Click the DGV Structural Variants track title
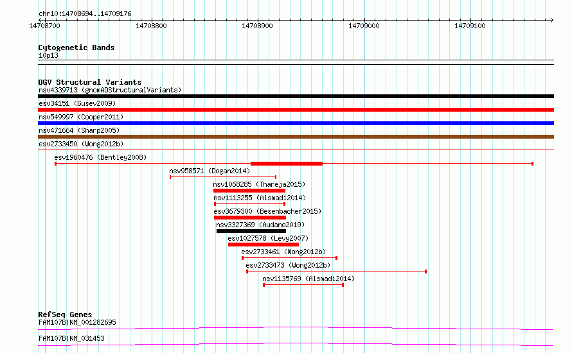The width and height of the screenshot is (572, 353). (90, 82)
